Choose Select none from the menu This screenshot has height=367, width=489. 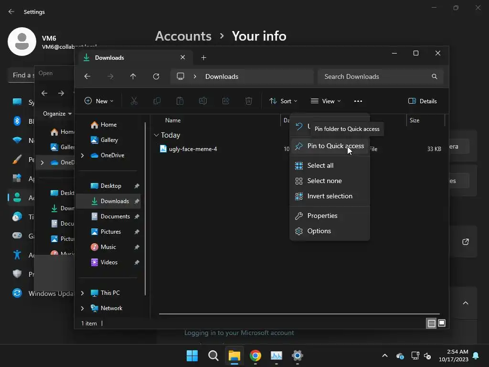tap(330, 181)
